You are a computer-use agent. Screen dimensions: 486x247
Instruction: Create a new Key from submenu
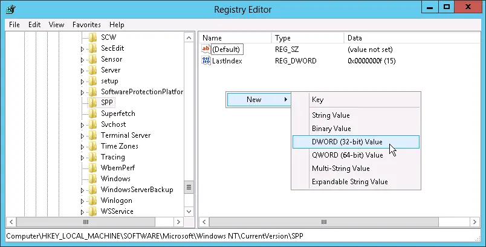point(356,100)
